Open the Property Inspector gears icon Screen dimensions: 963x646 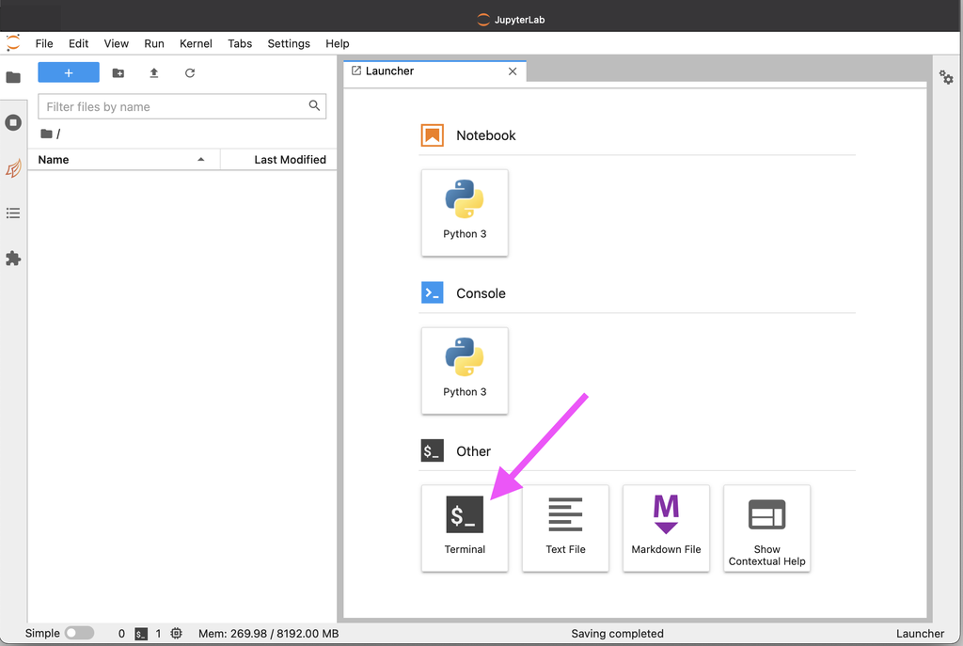[x=946, y=78]
